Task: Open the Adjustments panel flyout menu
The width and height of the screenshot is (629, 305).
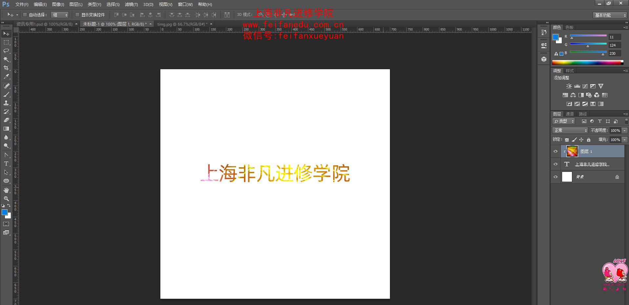Action: pyautogui.click(x=626, y=71)
